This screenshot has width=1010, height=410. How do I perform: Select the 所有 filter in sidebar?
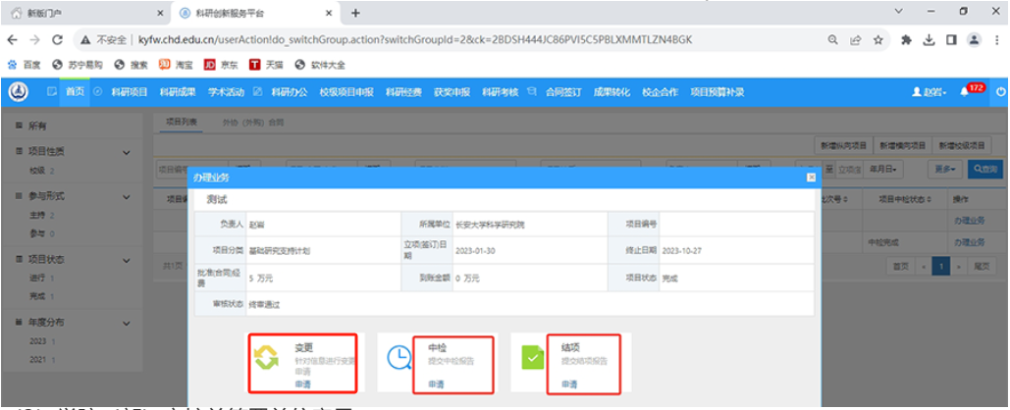pyautogui.click(x=37, y=127)
